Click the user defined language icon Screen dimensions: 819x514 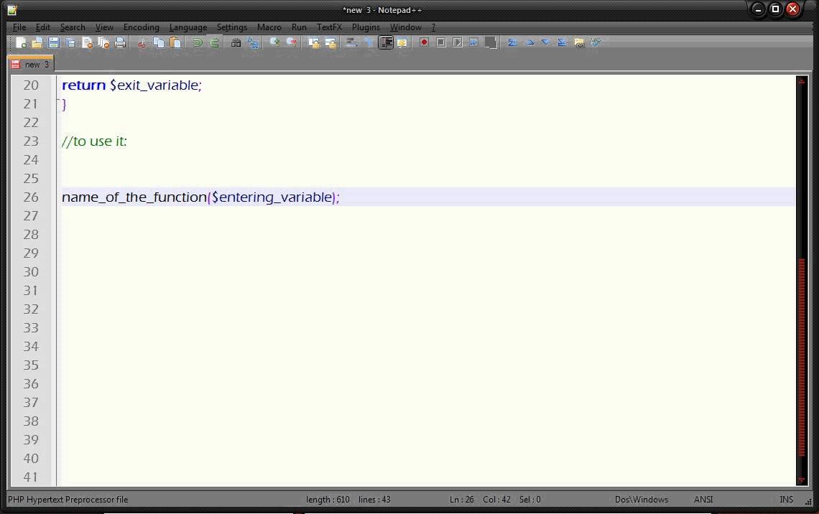[402, 43]
